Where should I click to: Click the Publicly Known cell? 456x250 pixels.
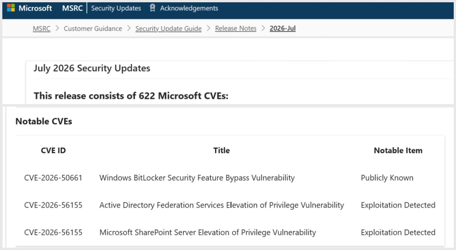point(387,178)
